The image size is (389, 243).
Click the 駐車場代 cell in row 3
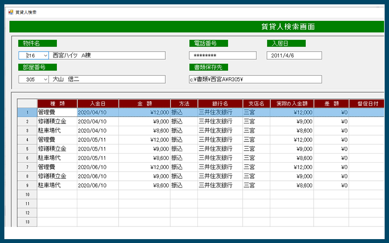(57, 131)
